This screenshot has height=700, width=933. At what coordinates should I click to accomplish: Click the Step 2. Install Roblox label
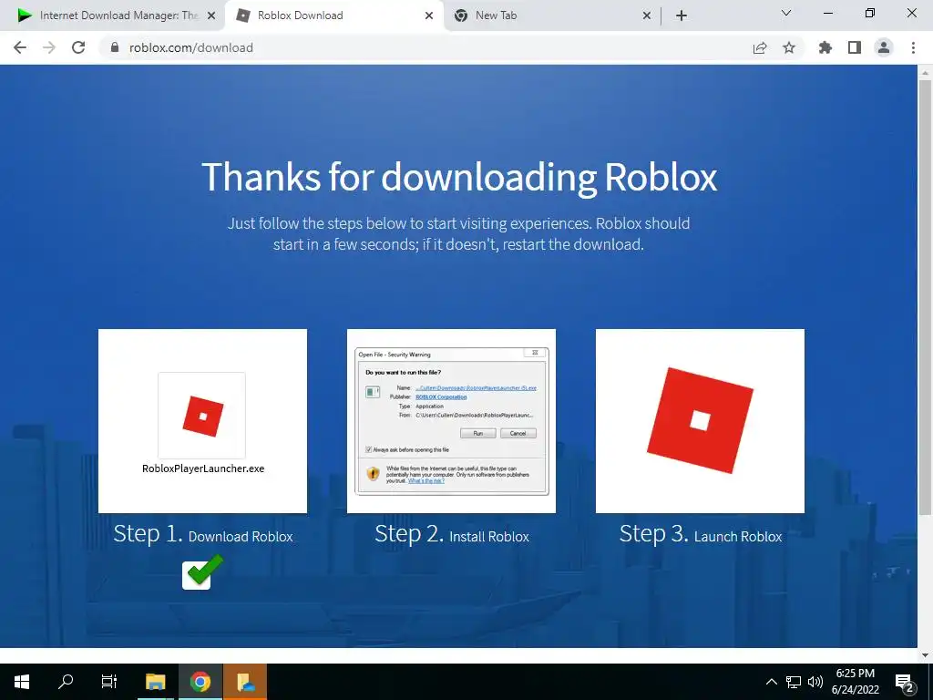point(452,534)
